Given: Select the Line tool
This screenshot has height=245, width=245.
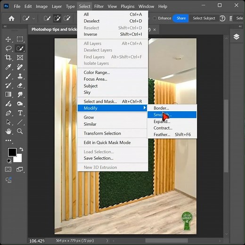Looking at the screenshot, I should (20, 122).
